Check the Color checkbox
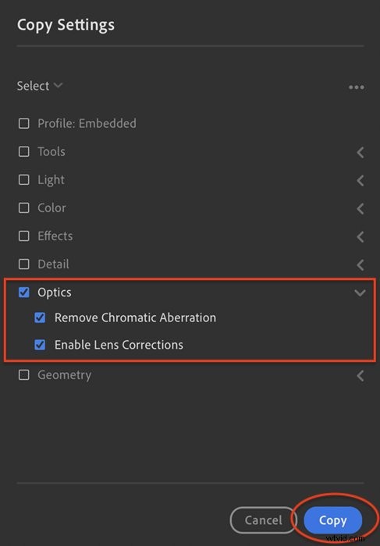Screen dimensions: 380x546 tap(23, 208)
